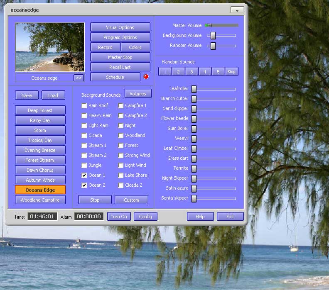The image size is (329, 290).
Task: Select random sounds set 5
Action: coord(218,72)
